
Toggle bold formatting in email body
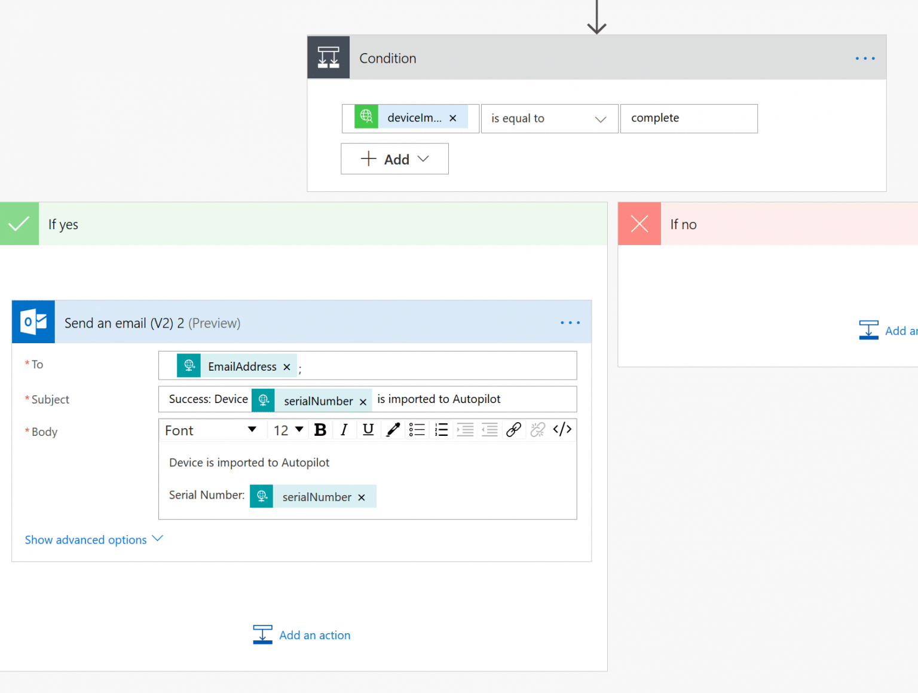point(320,429)
